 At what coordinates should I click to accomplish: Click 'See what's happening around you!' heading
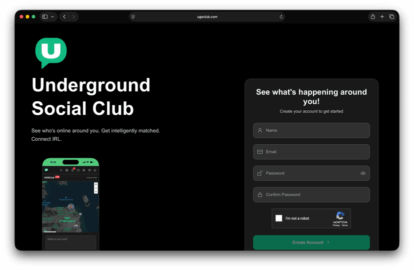(x=311, y=96)
